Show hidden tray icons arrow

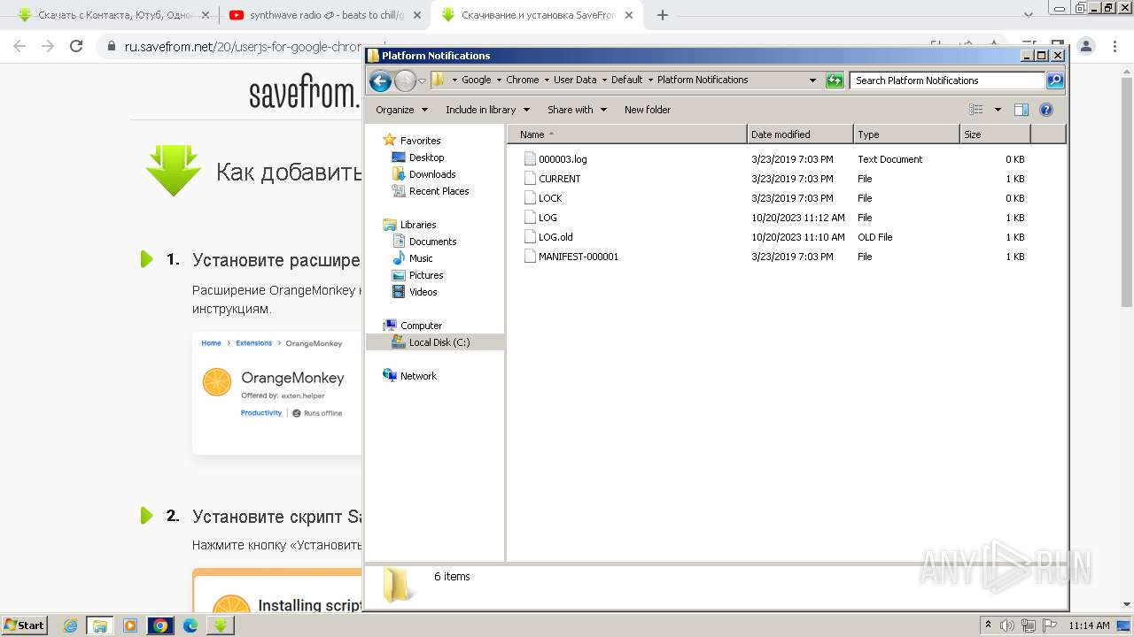tap(988, 625)
